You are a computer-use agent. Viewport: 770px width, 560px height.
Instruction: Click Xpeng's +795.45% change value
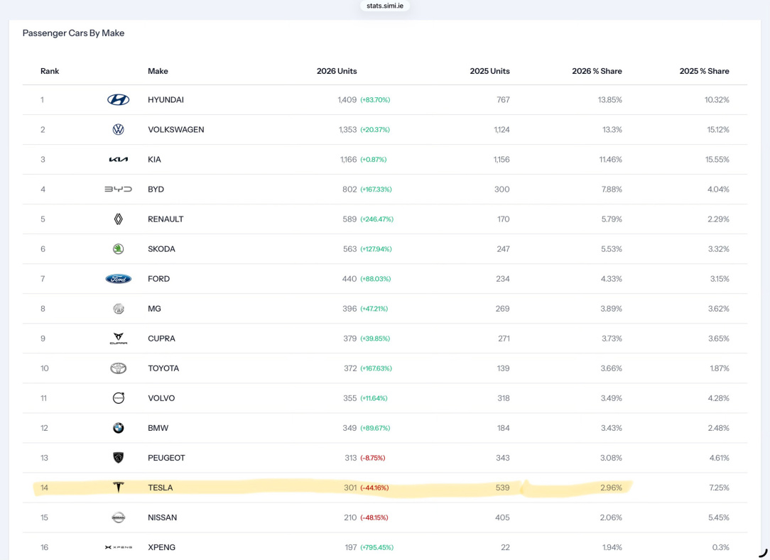pyautogui.click(x=376, y=547)
